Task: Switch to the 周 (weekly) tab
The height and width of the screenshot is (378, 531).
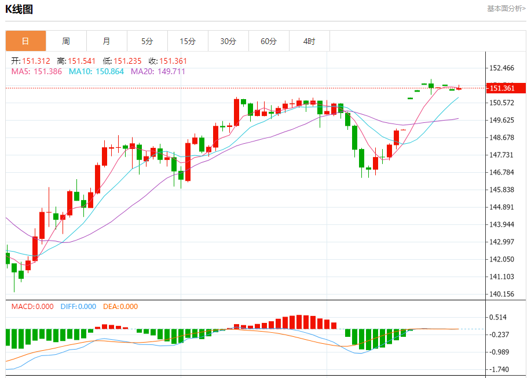Action: pos(66,41)
